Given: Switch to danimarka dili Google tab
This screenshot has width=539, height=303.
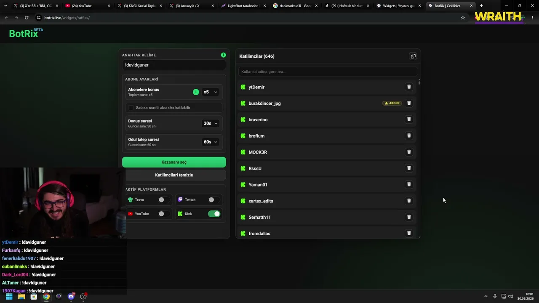Looking at the screenshot, I should point(295,6).
